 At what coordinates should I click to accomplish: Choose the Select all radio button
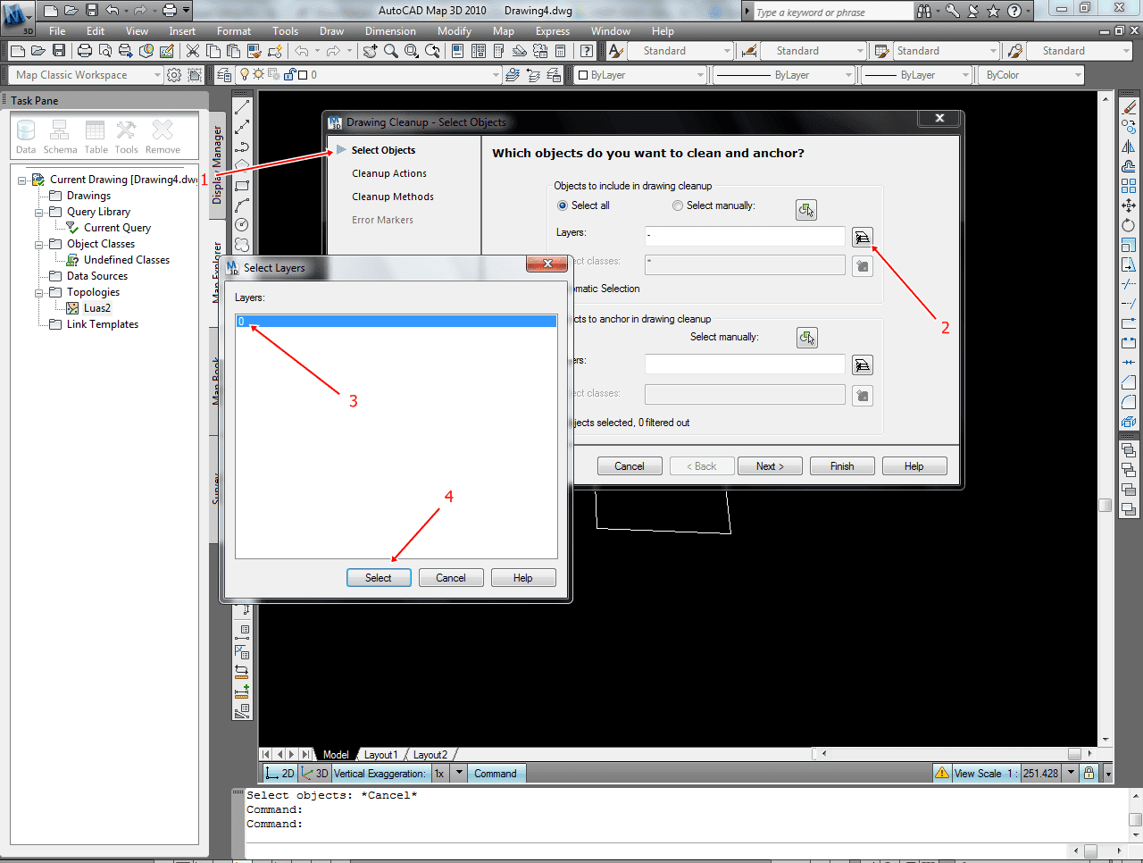563,205
